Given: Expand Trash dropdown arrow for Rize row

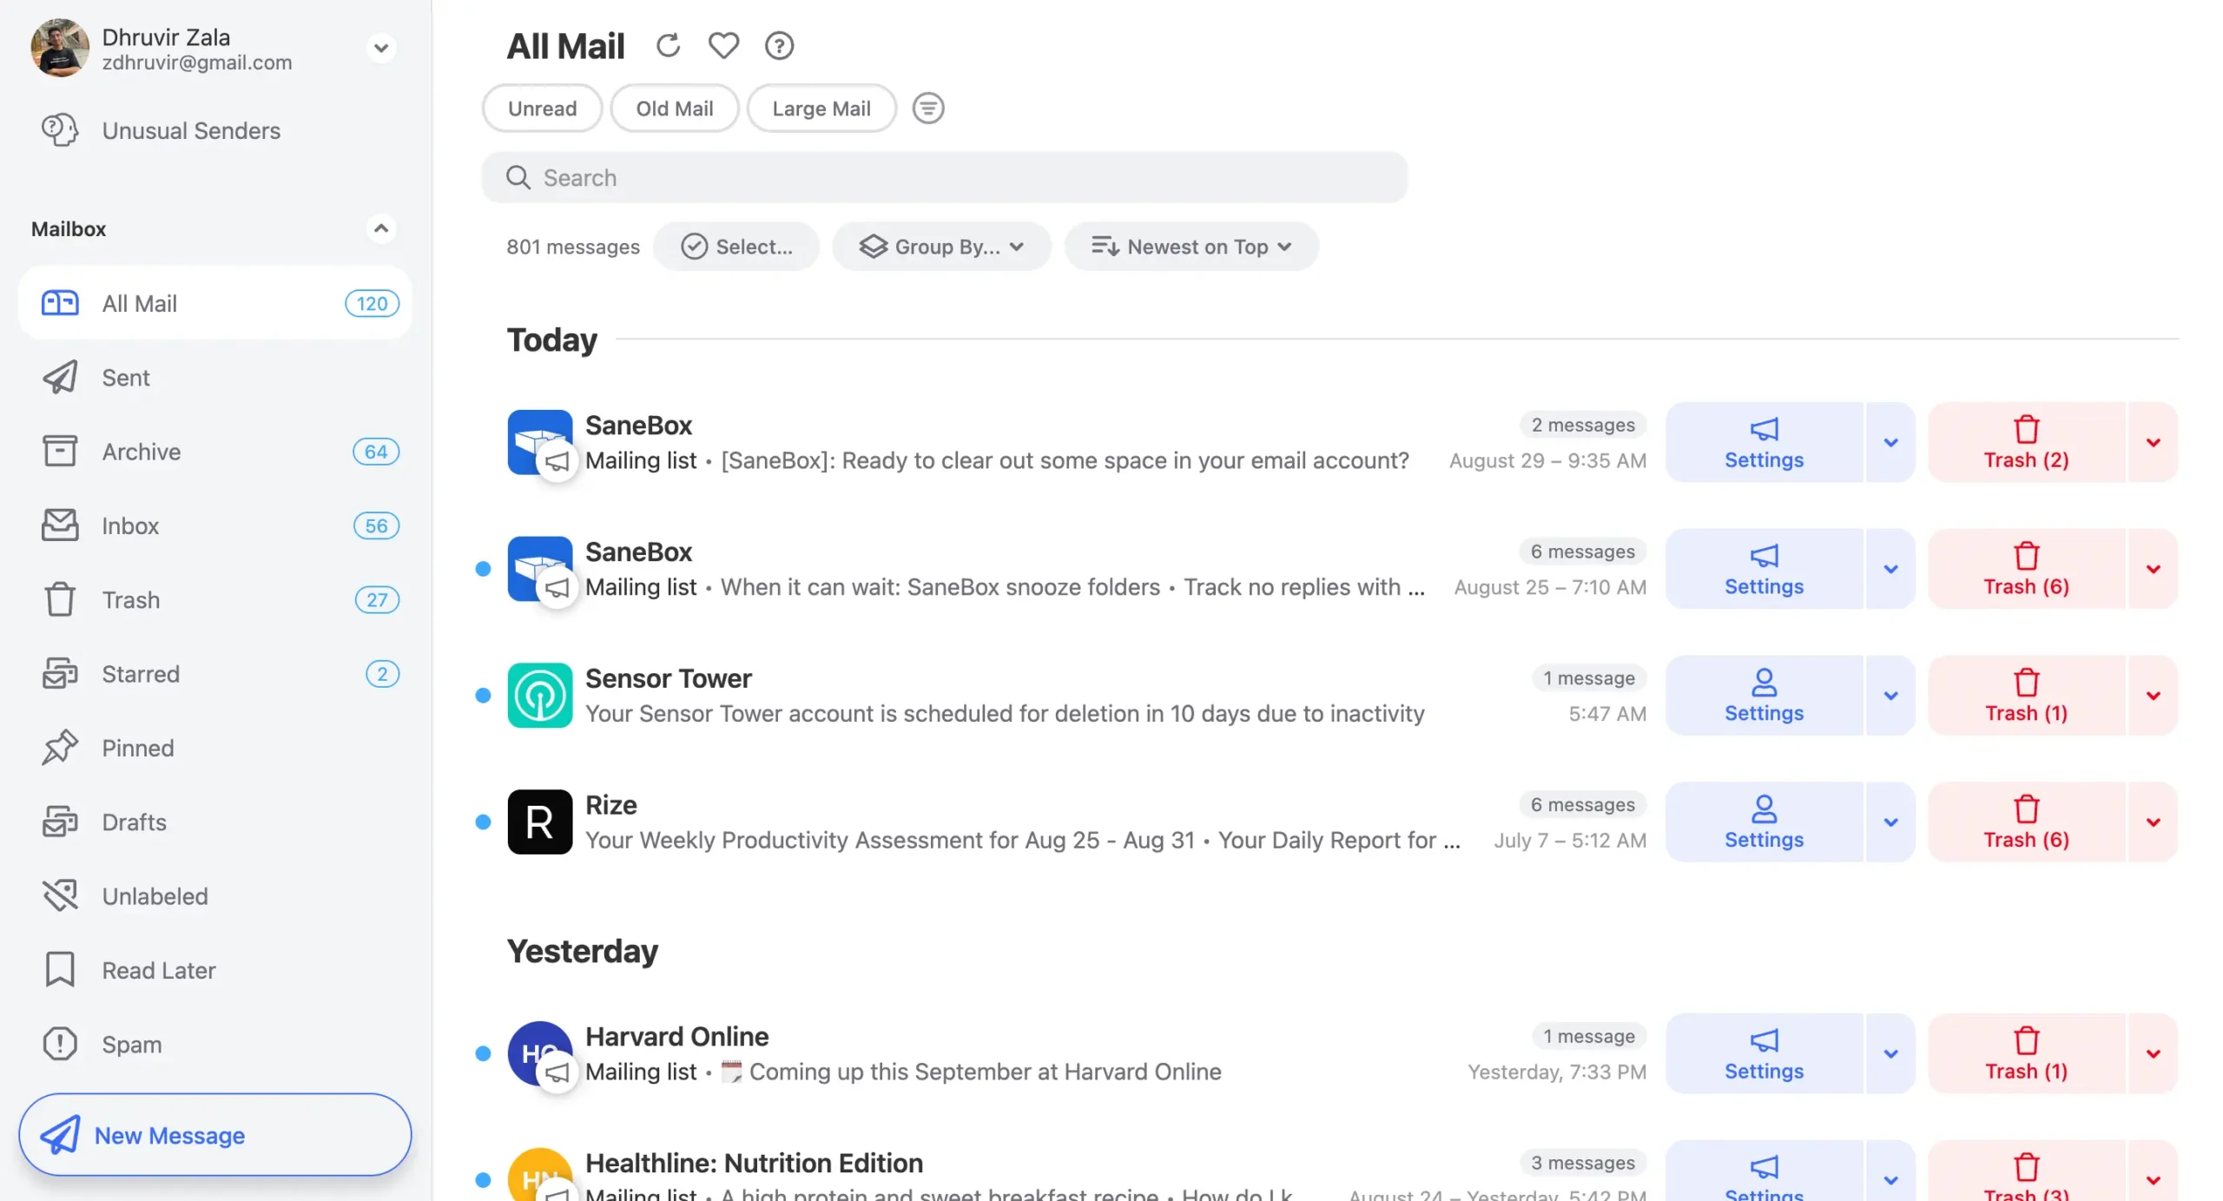Looking at the screenshot, I should 2153,822.
